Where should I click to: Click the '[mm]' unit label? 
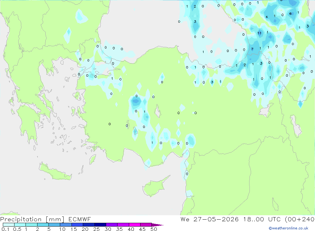[x=55, y=219]
